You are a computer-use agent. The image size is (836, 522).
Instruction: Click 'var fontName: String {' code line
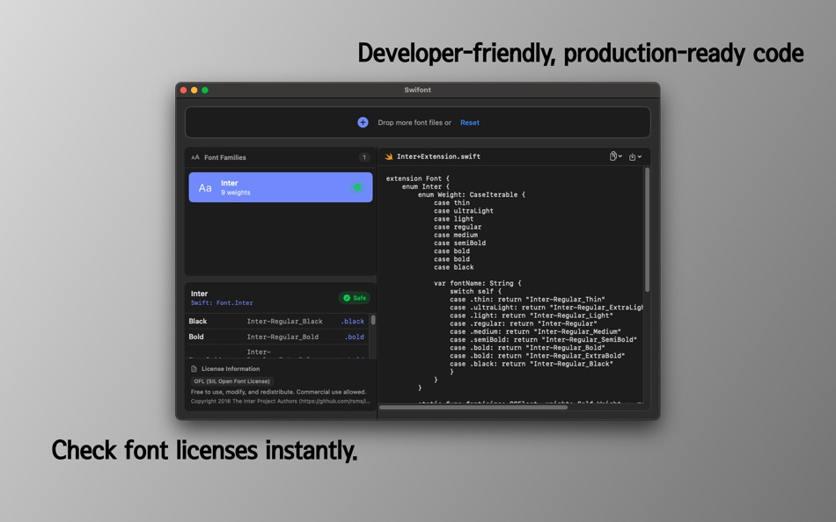click(x=477, y=283)
